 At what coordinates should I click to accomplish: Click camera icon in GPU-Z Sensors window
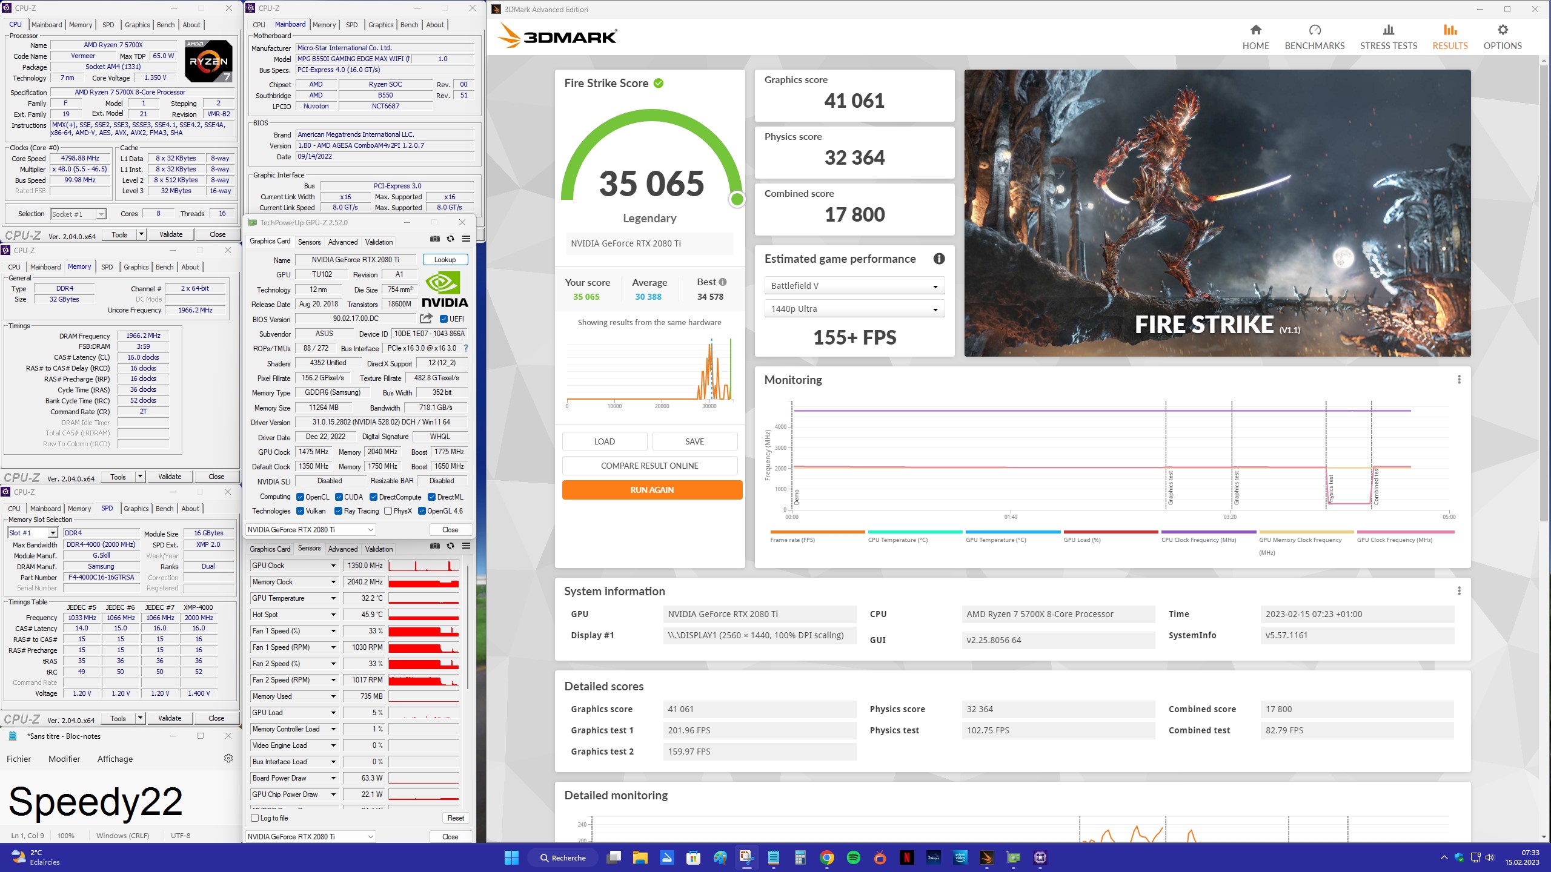(434, 546)
